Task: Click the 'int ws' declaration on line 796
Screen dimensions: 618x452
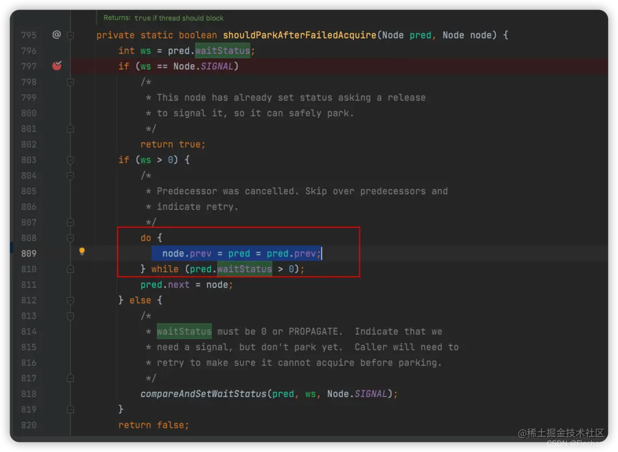Action: tap(134, 51)
